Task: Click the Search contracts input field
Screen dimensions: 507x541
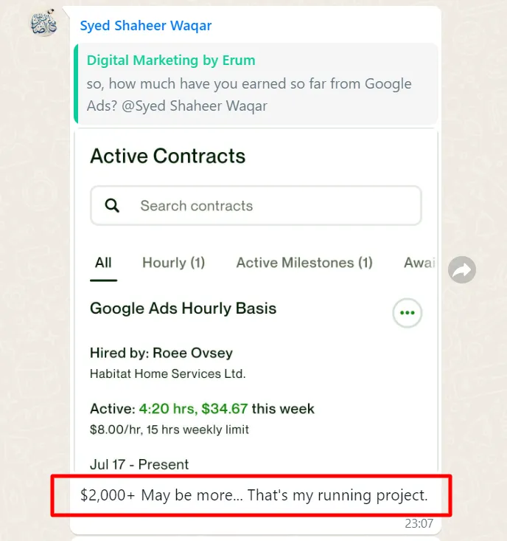Action: [256, 206]
